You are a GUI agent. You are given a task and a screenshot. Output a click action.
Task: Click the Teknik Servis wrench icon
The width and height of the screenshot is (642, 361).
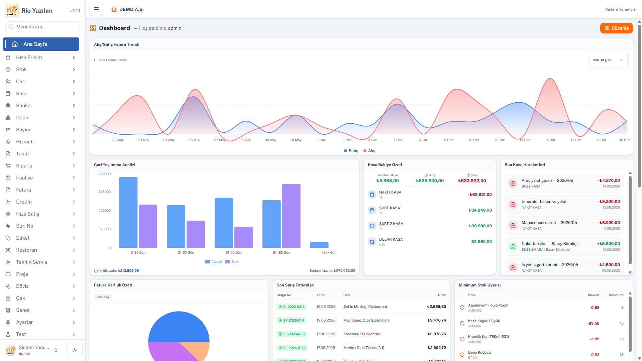click(8, 262)
